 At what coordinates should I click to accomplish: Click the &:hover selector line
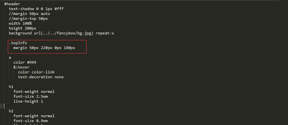pos(21,67)
